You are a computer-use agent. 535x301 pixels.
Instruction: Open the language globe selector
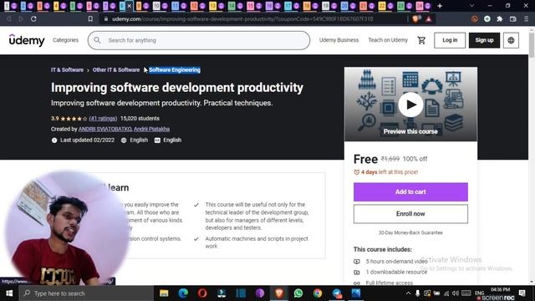pyautogui.click(x=511, y=40)
